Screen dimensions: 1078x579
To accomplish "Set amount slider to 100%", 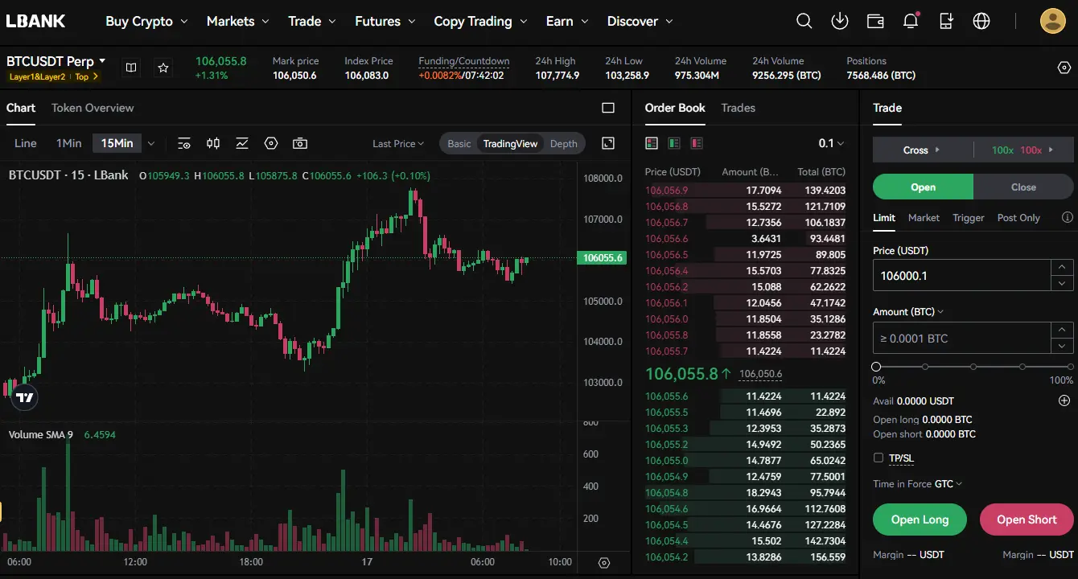I will (x=1070, y=367).
